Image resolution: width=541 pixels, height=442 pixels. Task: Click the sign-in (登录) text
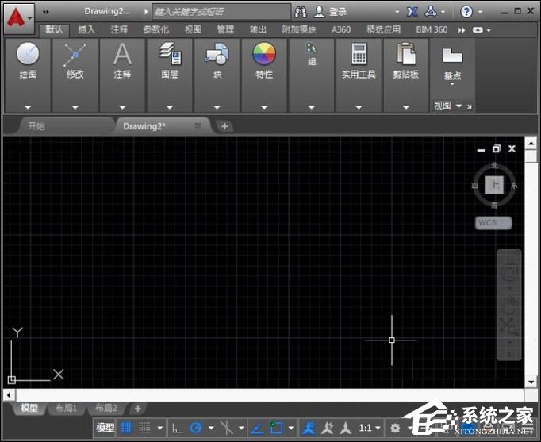point(338,12)
